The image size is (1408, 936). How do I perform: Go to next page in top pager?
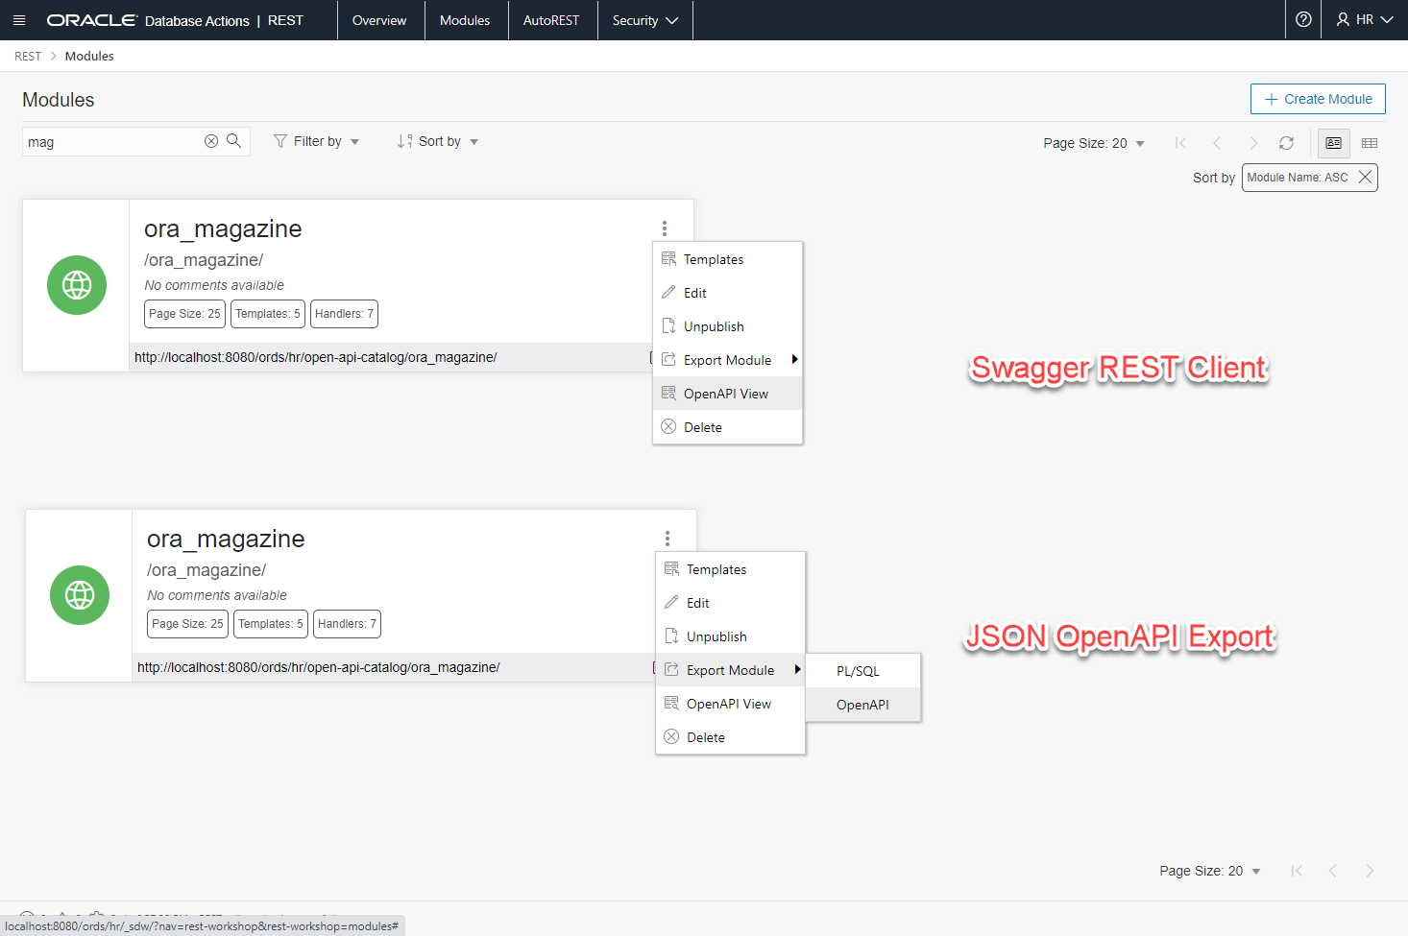[1252, 143]
